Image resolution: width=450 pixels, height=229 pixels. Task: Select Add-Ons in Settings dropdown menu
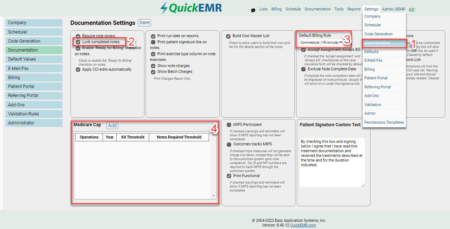tap(384, 96)
